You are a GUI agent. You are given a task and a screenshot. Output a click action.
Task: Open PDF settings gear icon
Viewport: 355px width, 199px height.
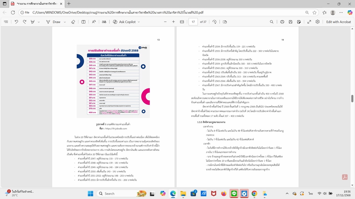click(317, 22)
